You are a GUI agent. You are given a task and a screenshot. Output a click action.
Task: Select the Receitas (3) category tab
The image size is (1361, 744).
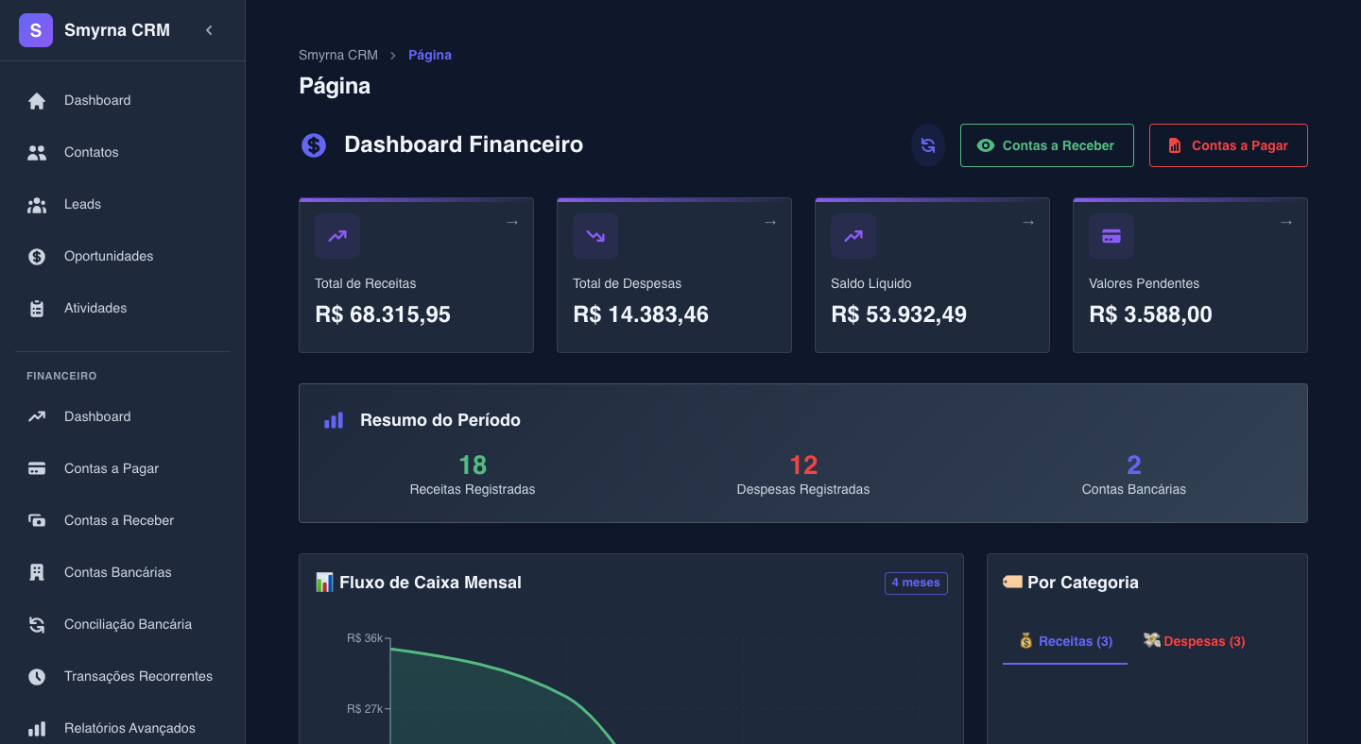(x=1065, y=641)
